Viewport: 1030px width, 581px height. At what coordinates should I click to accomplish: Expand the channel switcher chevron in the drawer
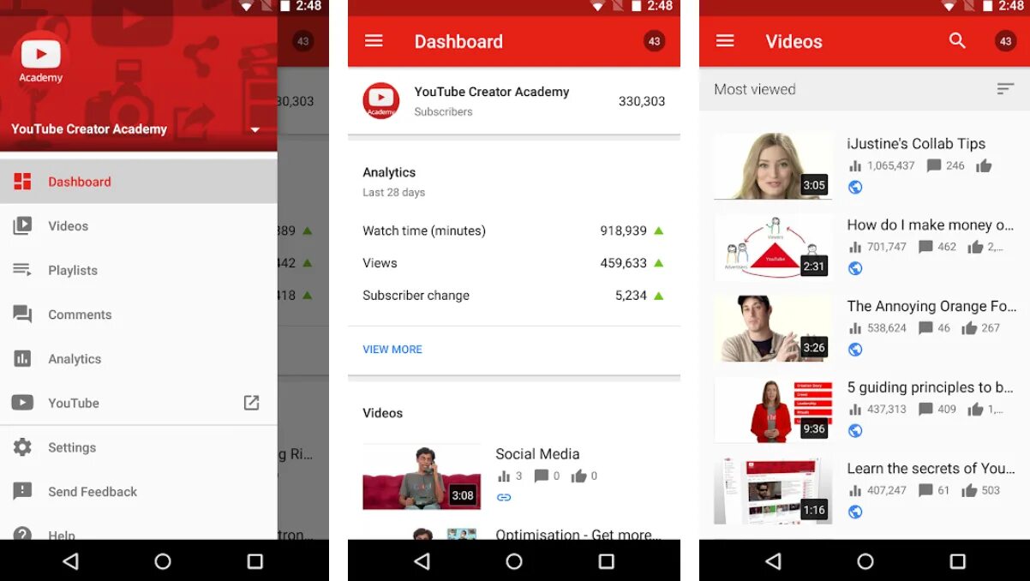[255, 129]
